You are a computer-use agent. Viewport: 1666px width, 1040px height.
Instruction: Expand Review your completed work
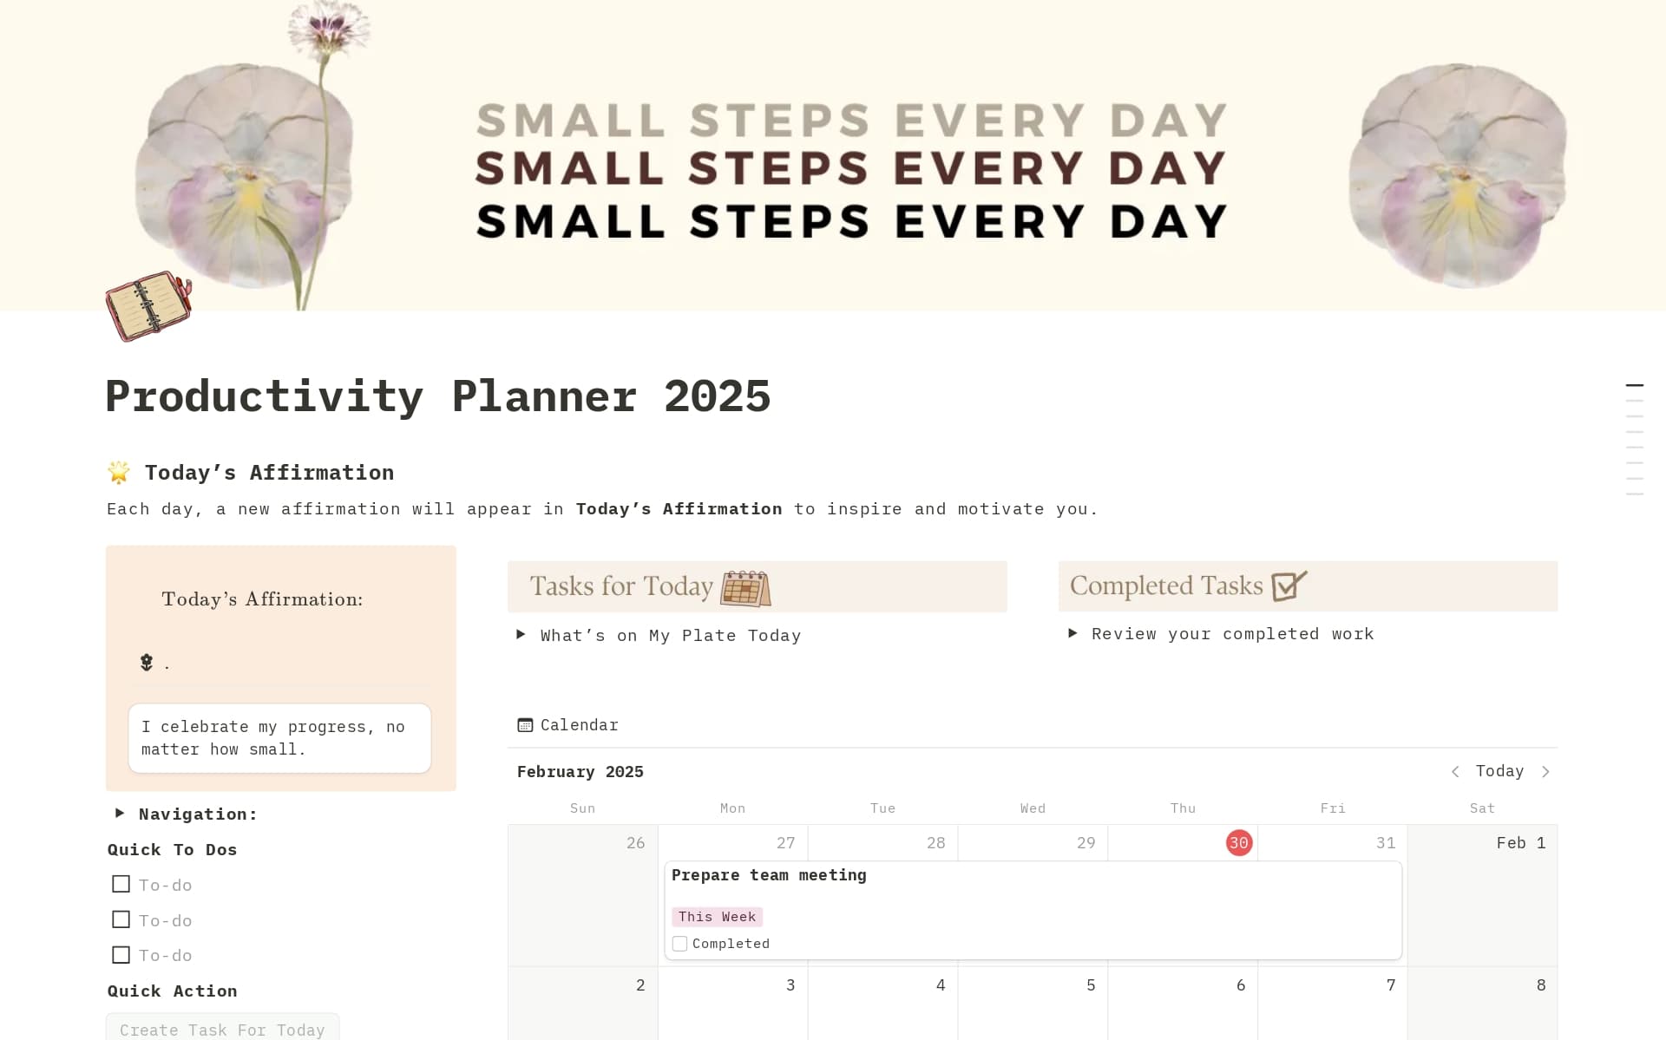click(1073, 634)
